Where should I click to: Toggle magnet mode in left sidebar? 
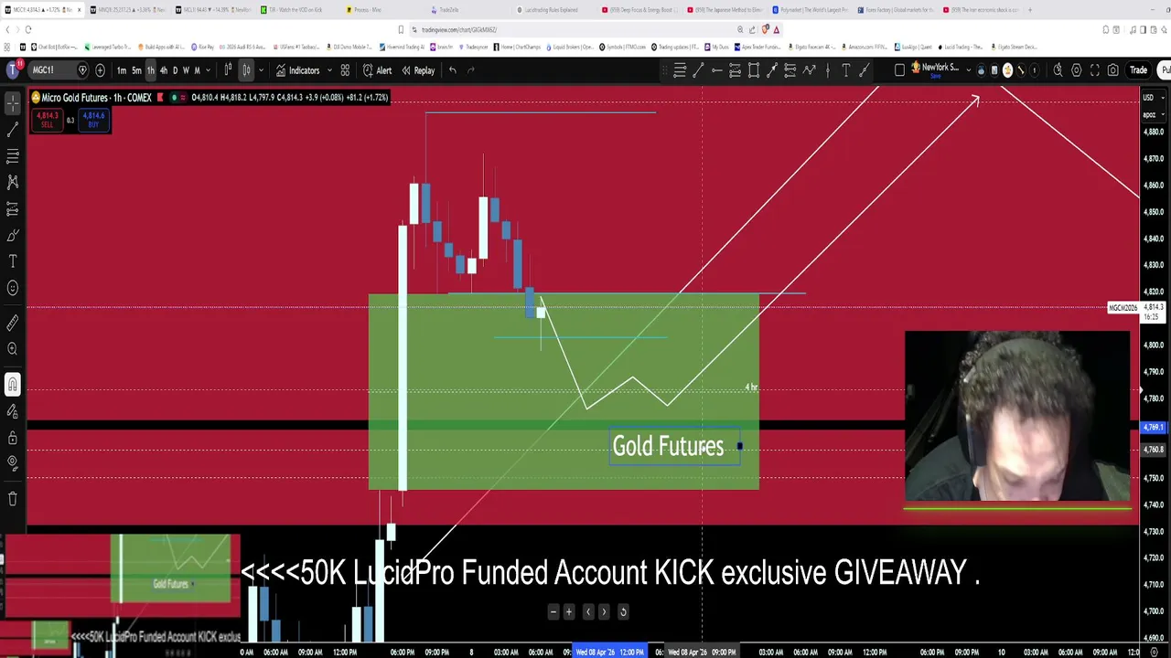pos(13,385)
